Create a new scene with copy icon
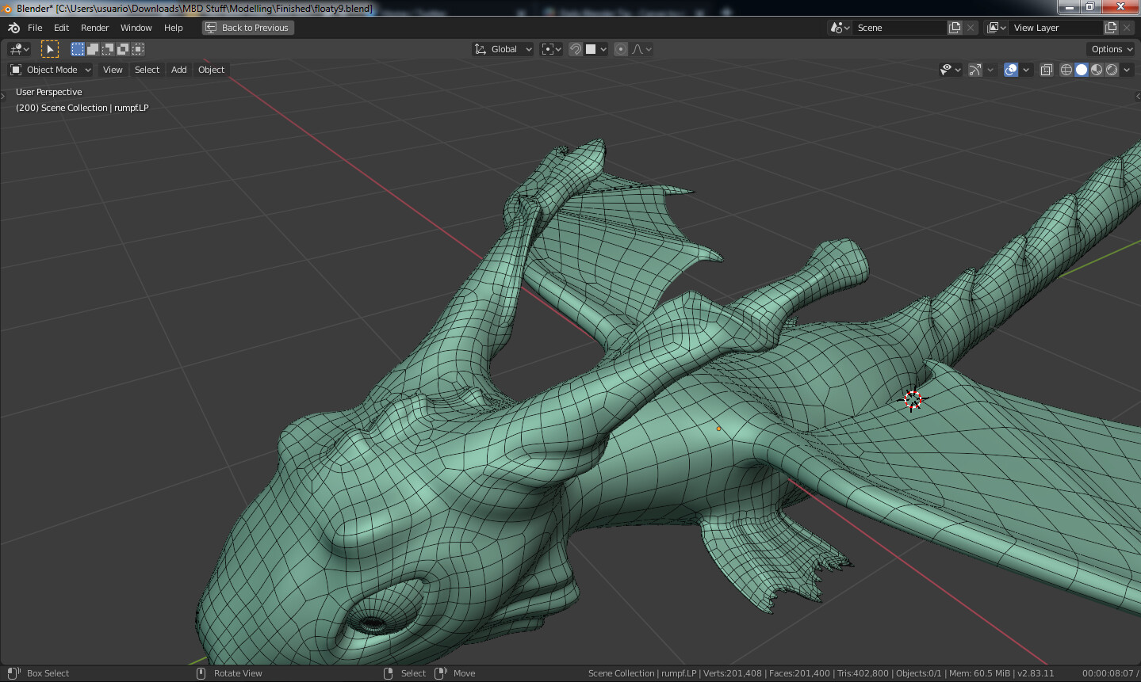 click(955, 28)
